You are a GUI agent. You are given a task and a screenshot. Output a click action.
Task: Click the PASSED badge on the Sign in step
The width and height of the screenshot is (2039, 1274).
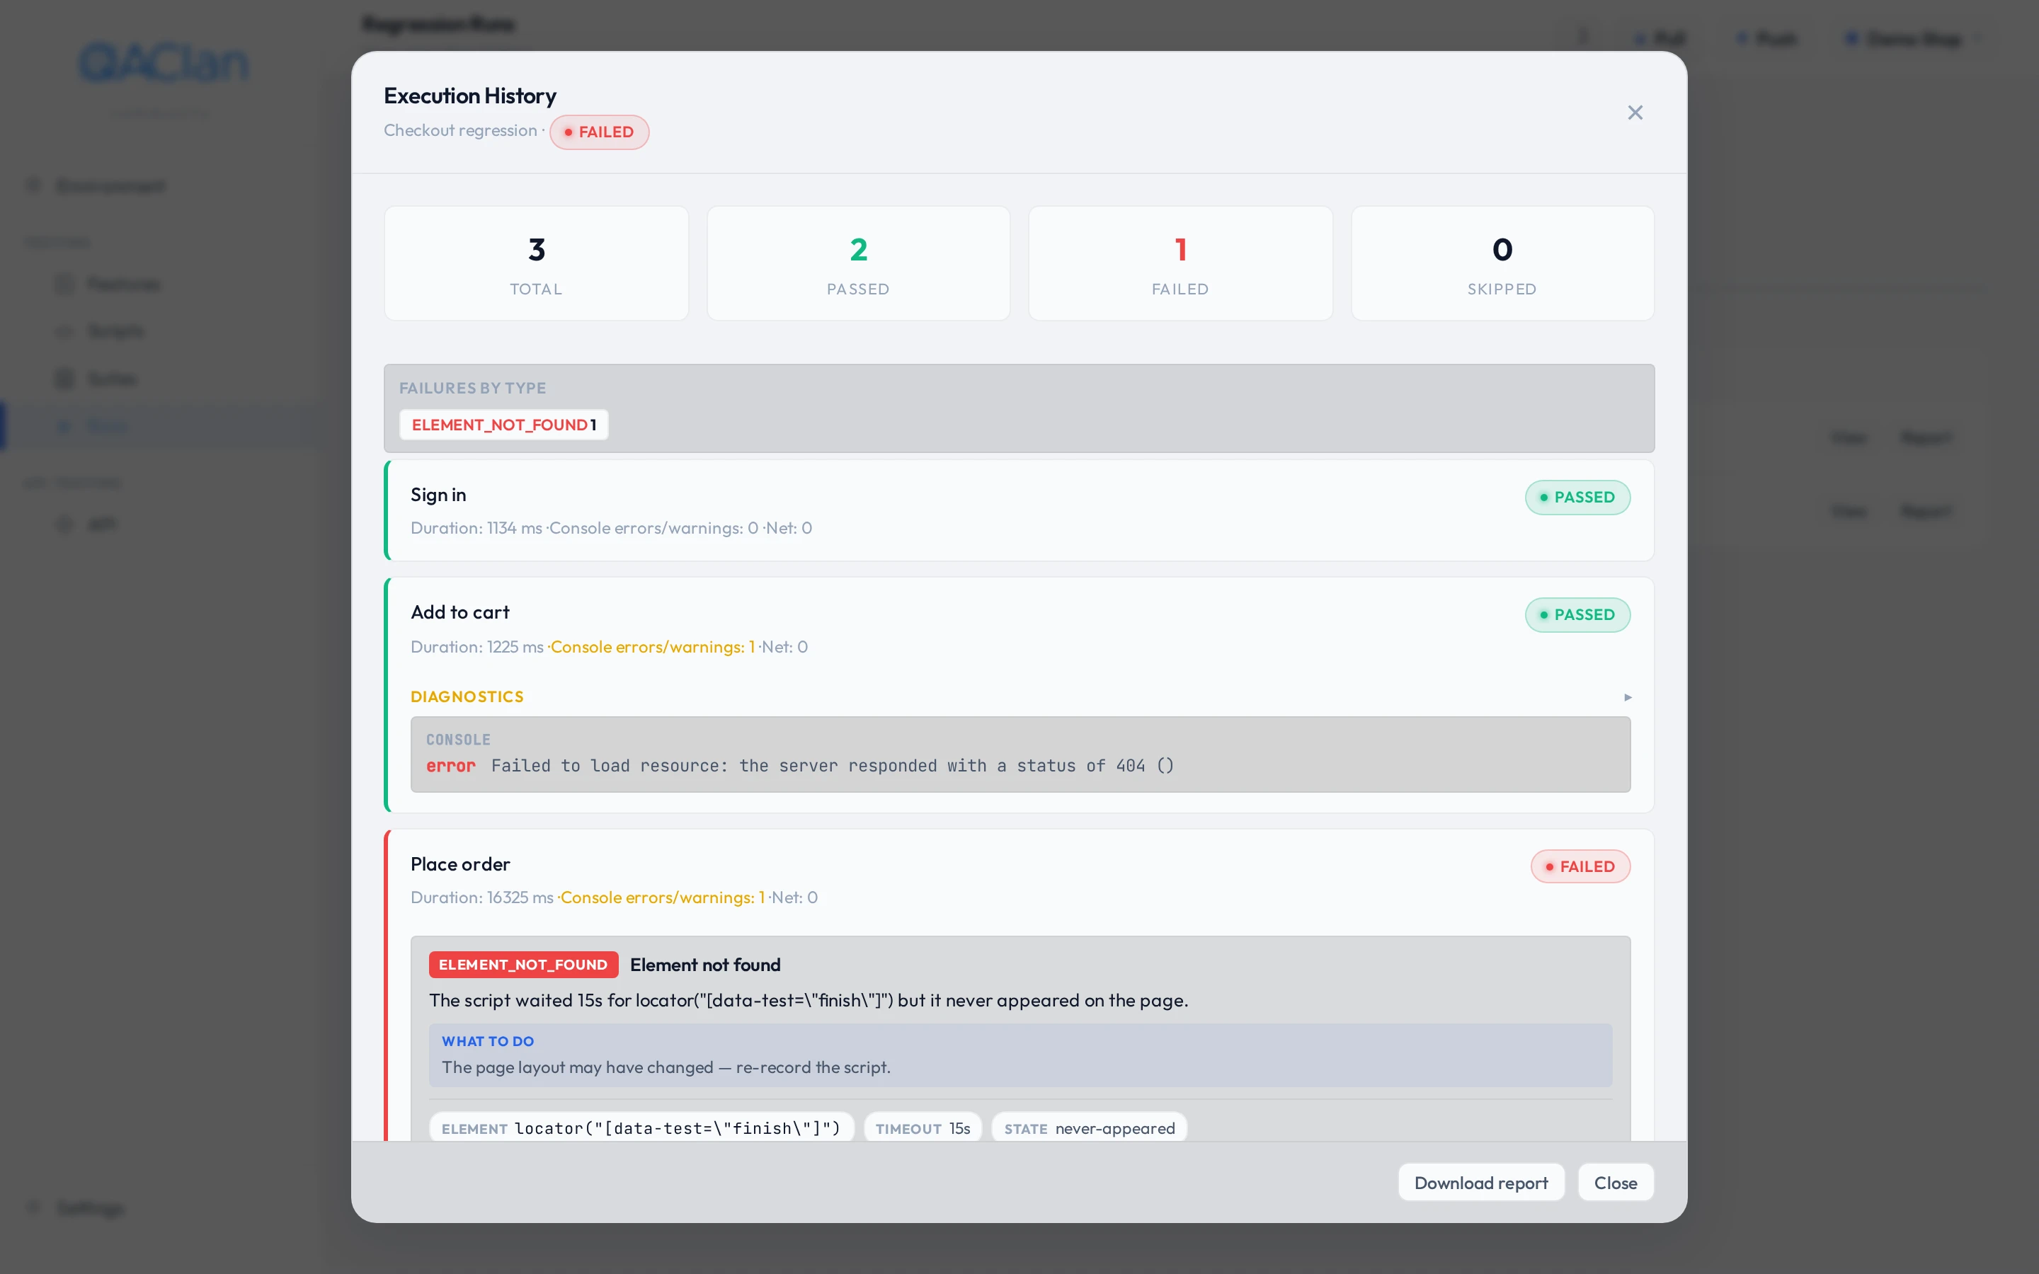(x=1577, y=497)
